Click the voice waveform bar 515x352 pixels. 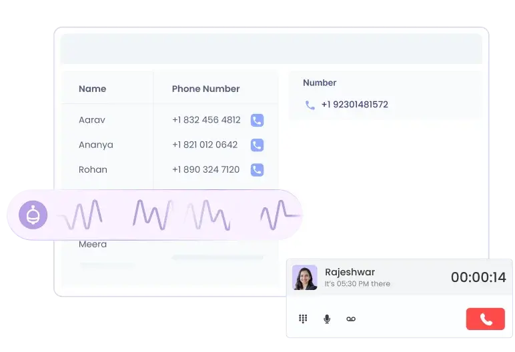[180, 214]
